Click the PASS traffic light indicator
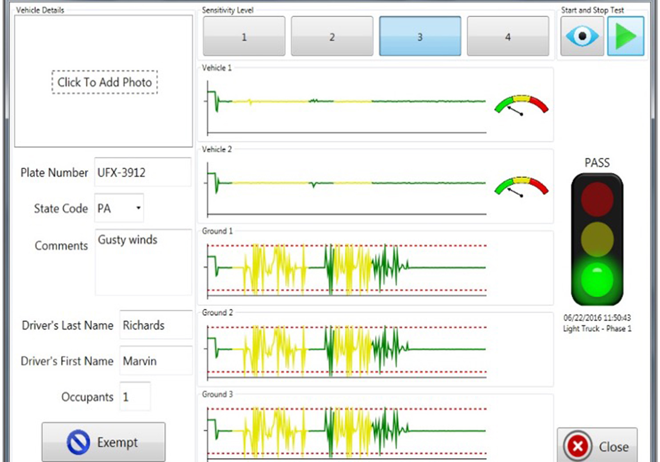The height and width of the screenshot is (462, 660). click(597, 239)
